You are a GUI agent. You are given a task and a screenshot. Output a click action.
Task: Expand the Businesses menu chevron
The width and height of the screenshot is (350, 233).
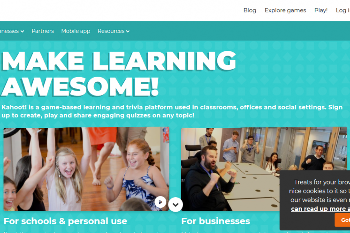coord(22,31)
